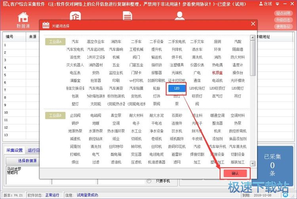
Task: Select the 太阳能 keyword
Action: (96, 104)
